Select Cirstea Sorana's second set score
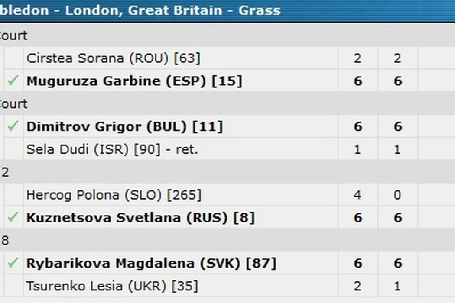Viewport: 455px width, 303px height. 398,58
